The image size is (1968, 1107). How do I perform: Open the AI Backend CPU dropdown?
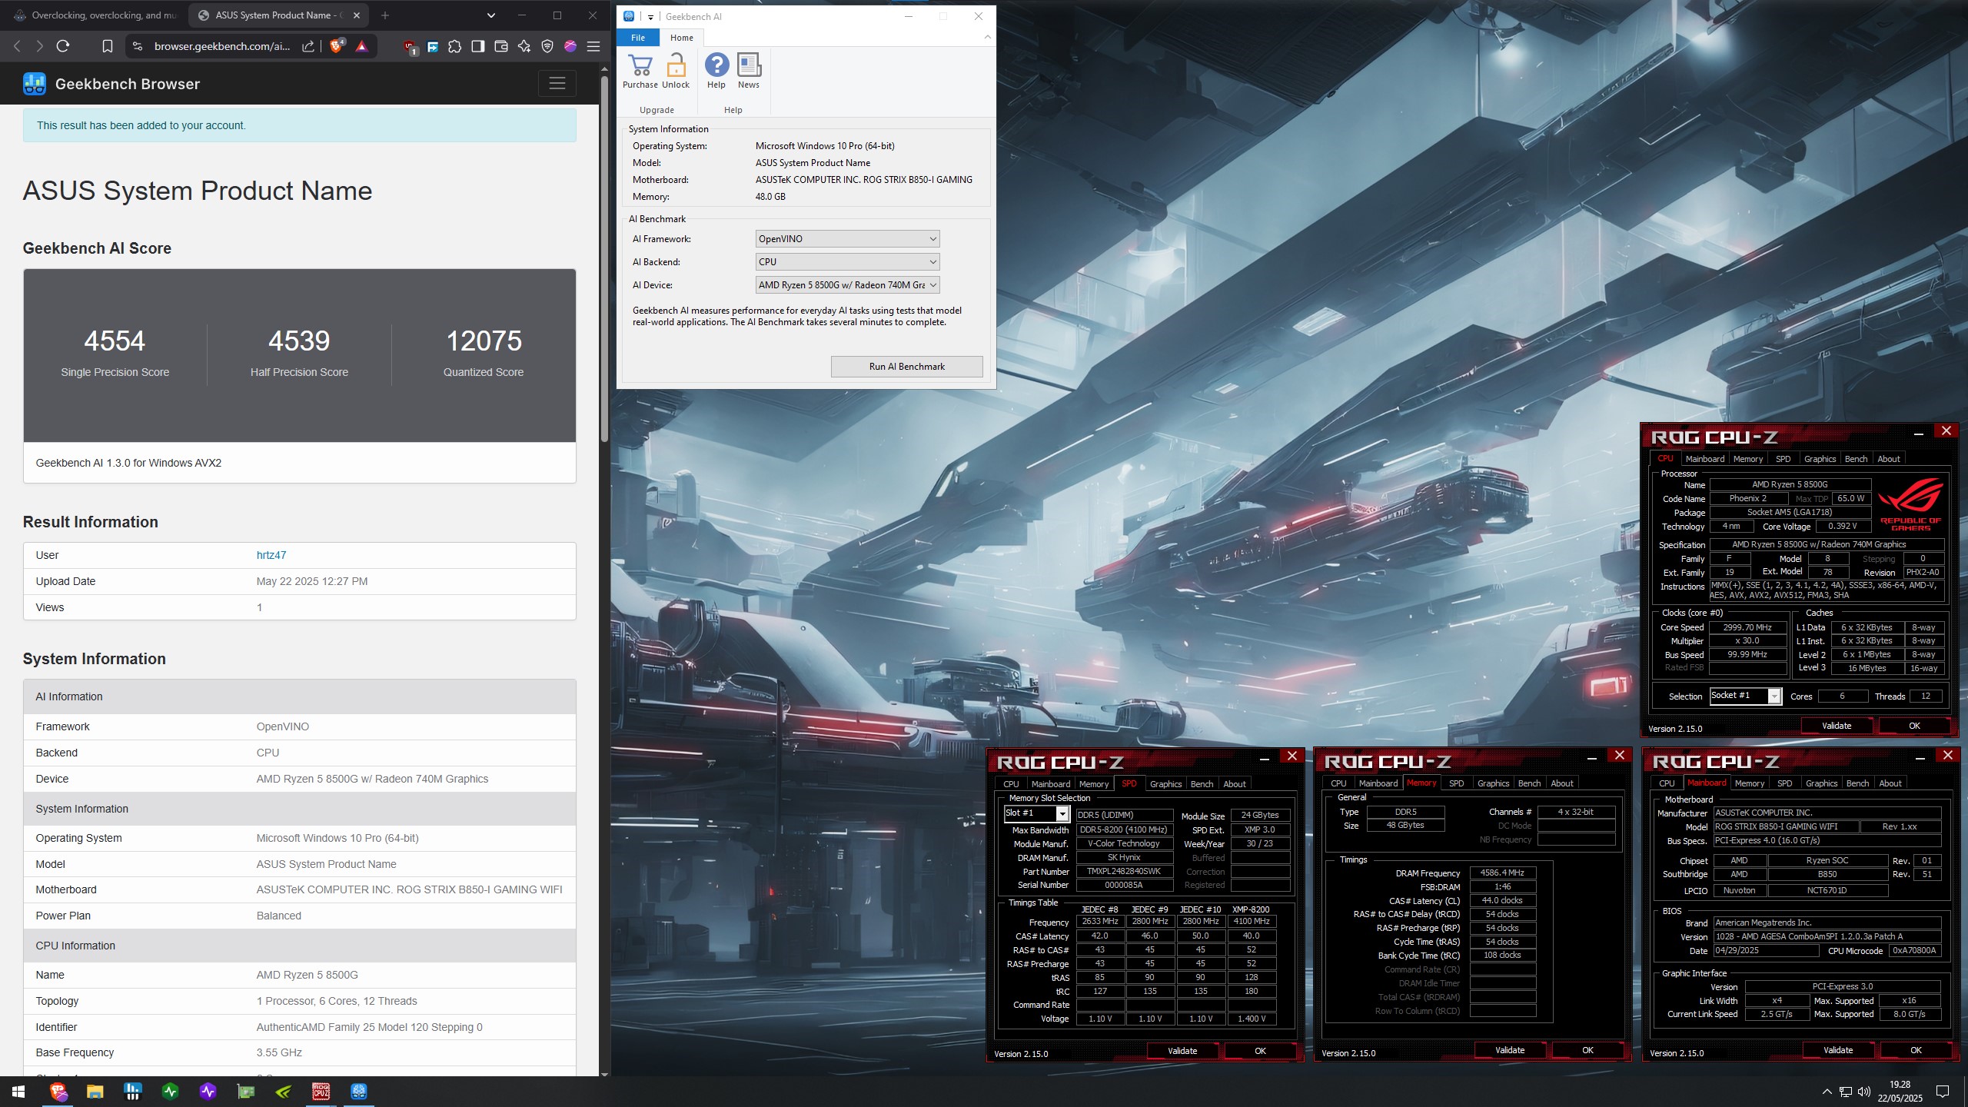coord(847,262)
